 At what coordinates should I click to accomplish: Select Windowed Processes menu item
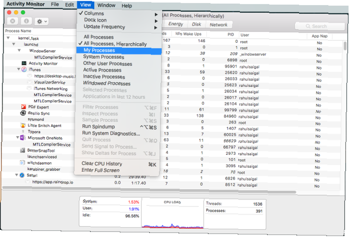[x=118, y=83]
